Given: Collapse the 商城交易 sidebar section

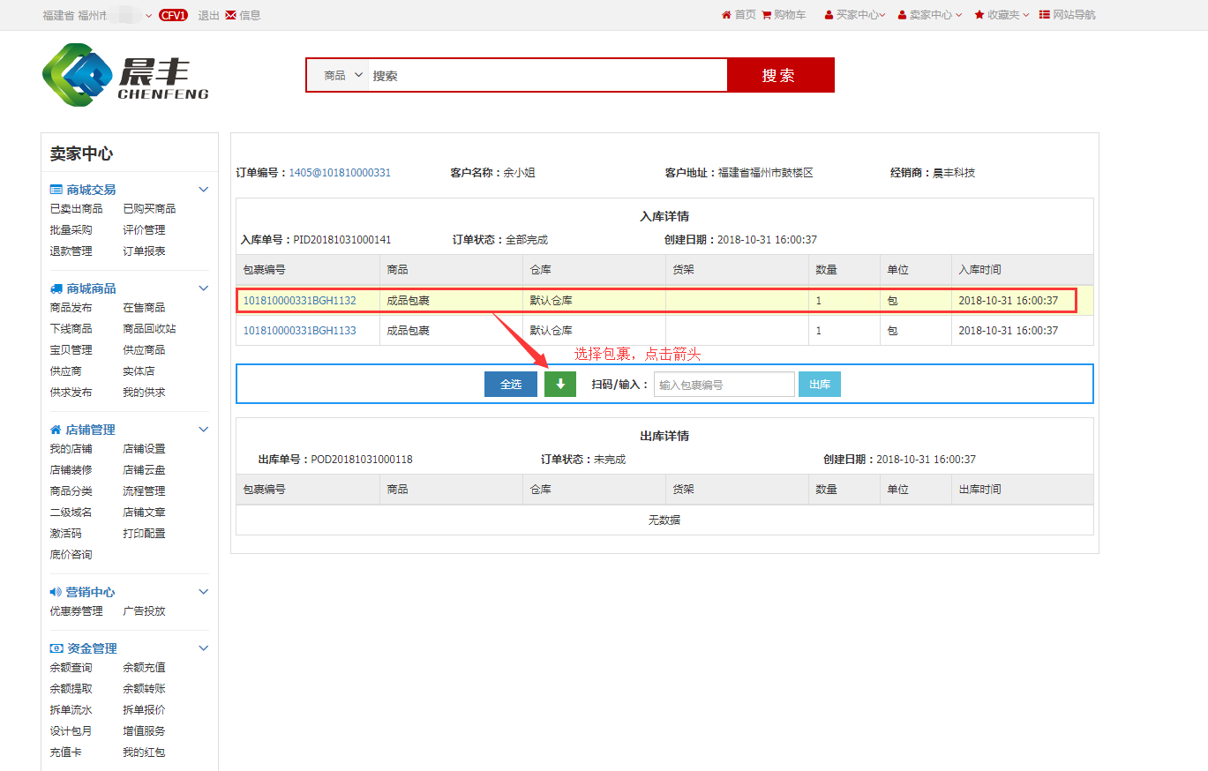Looking at the screenshot, I should click(203, 190).
